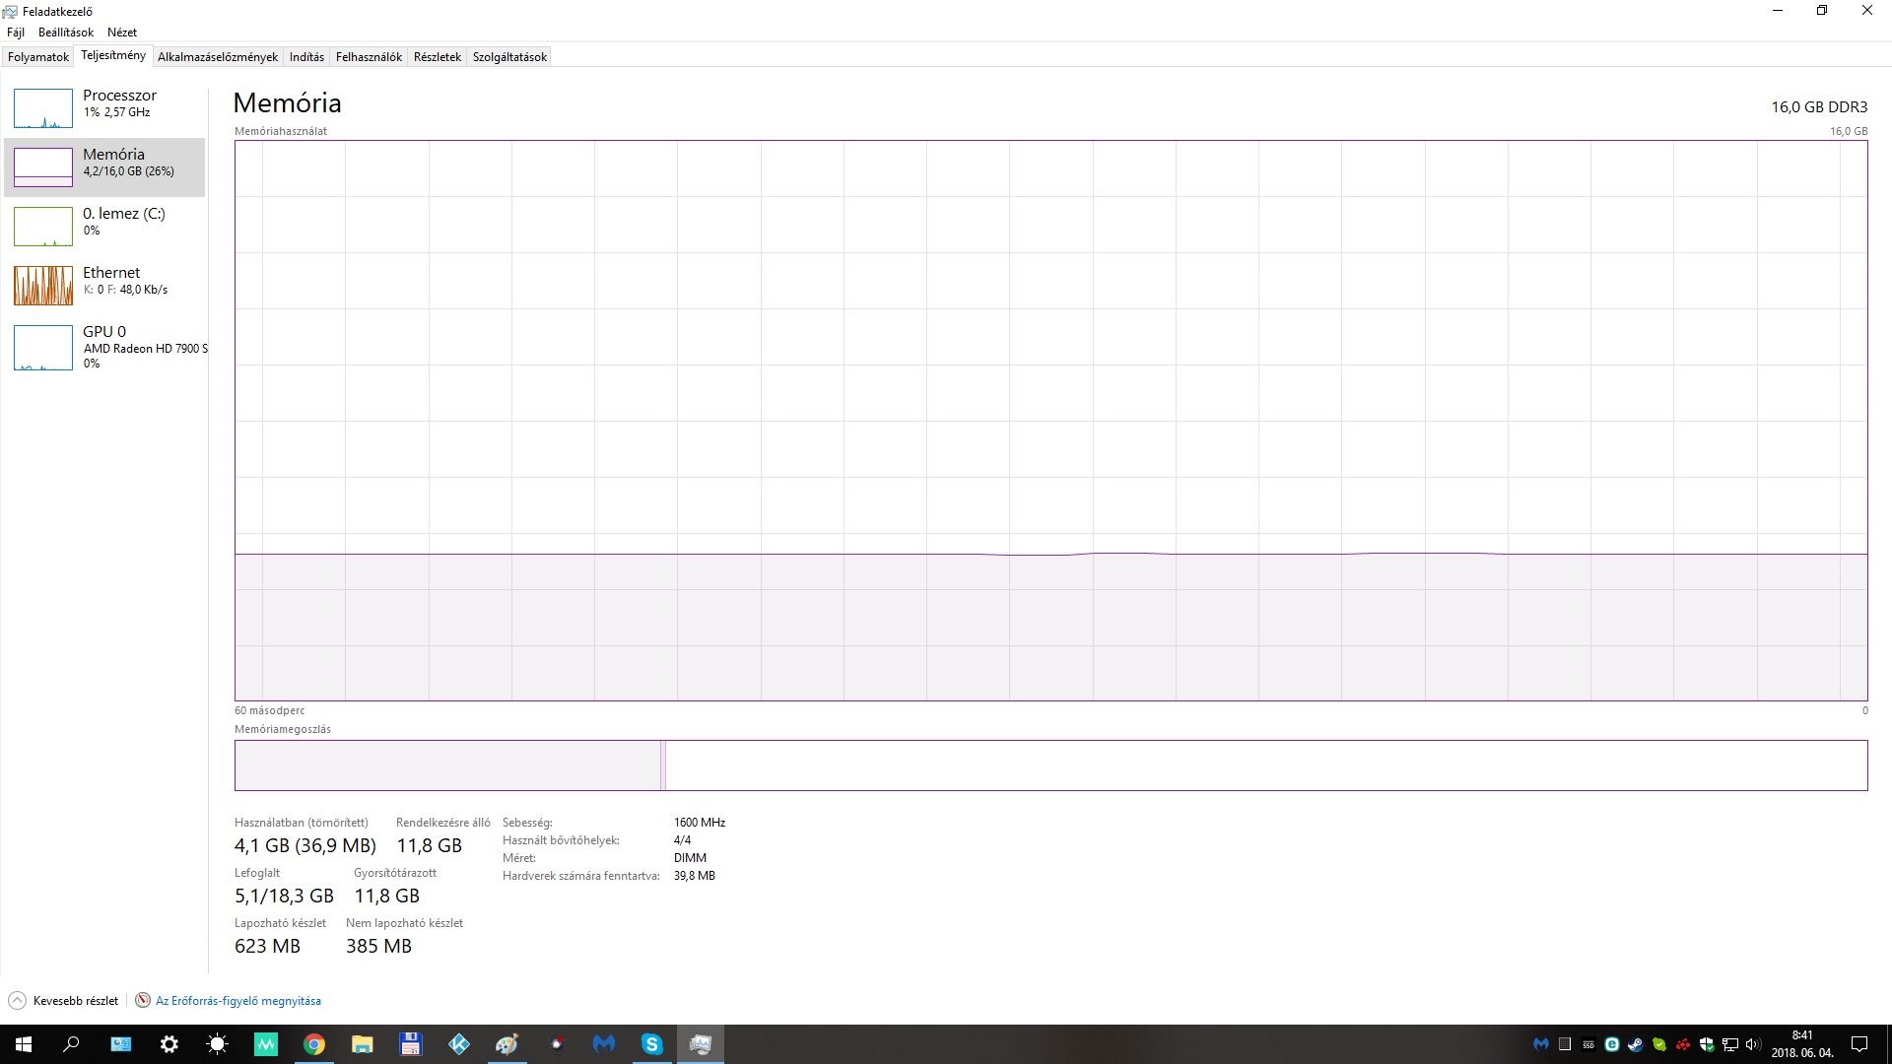The image size is (1892, 1064).
Task: Click the Erőforrás-figyelő megnyitása link
Action: pyautogui.click(x=237, y=1001)
